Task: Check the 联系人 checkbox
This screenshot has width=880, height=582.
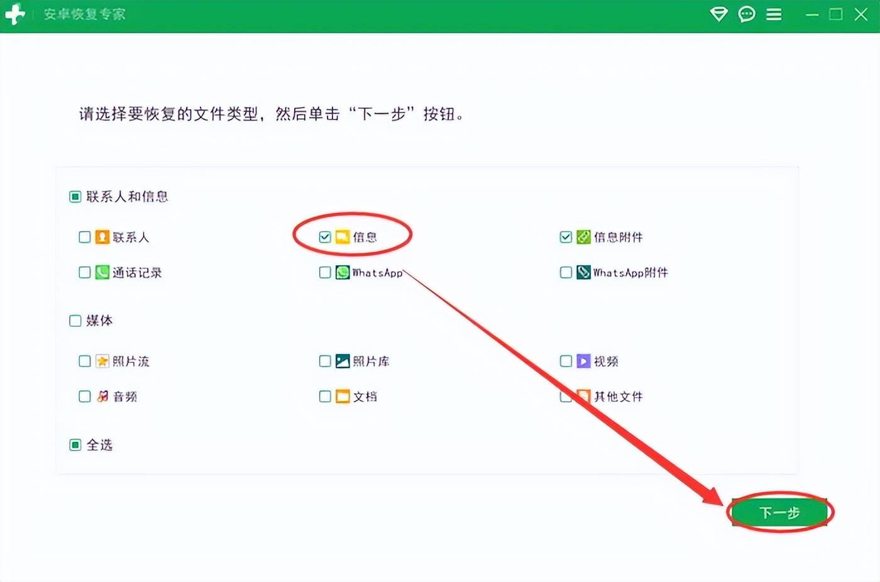Action: [x=84, y=237]
